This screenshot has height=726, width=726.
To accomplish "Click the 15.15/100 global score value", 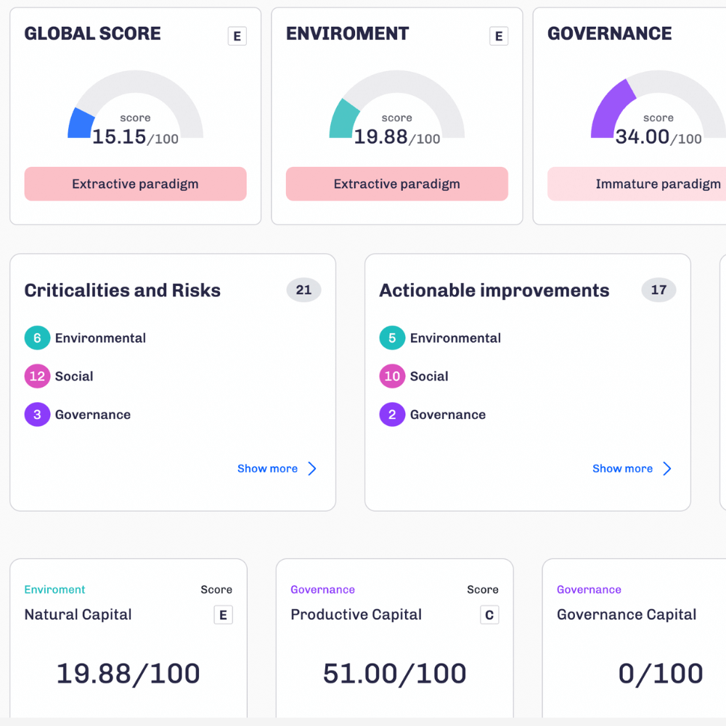I will (x=135, y=137).
